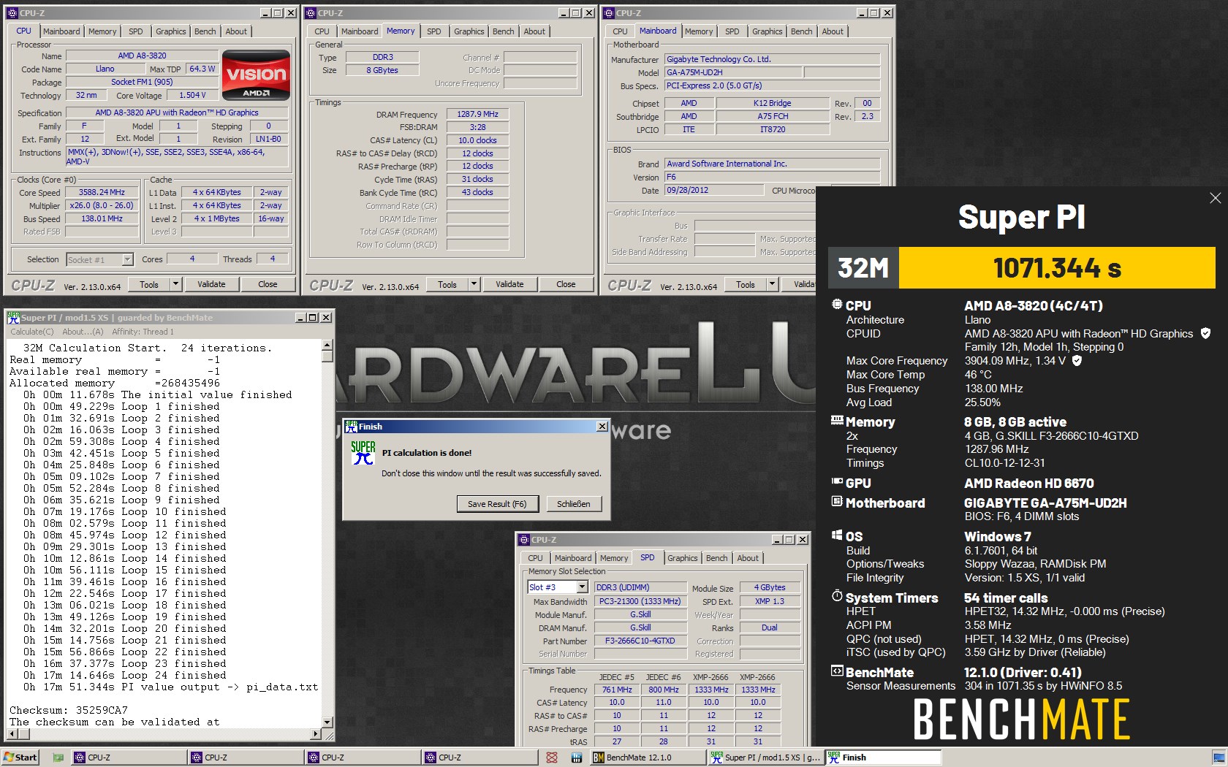Image resolution: width=1228 pixels, height=767 pixels.
Task: Click Multiplier value x26.0 (8.0 - 26.0)
Action: coord(102,206)
